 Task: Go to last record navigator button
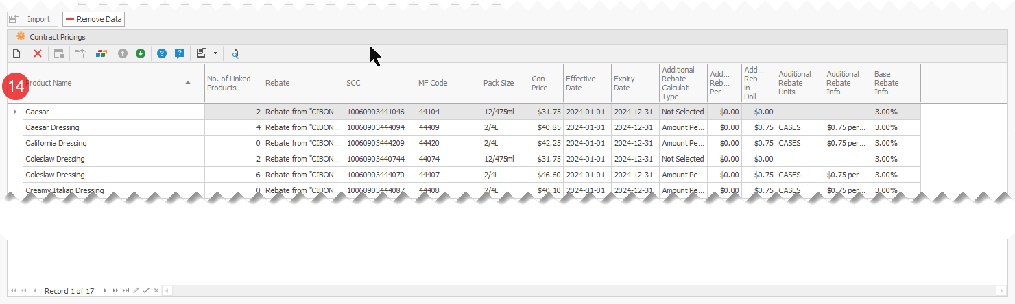point(126,291)
